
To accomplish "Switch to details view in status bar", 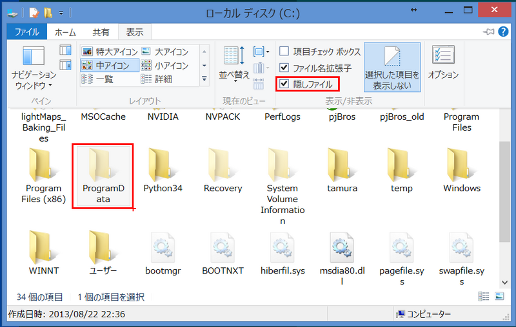I will pyautogui.click(x=483, y=297).
